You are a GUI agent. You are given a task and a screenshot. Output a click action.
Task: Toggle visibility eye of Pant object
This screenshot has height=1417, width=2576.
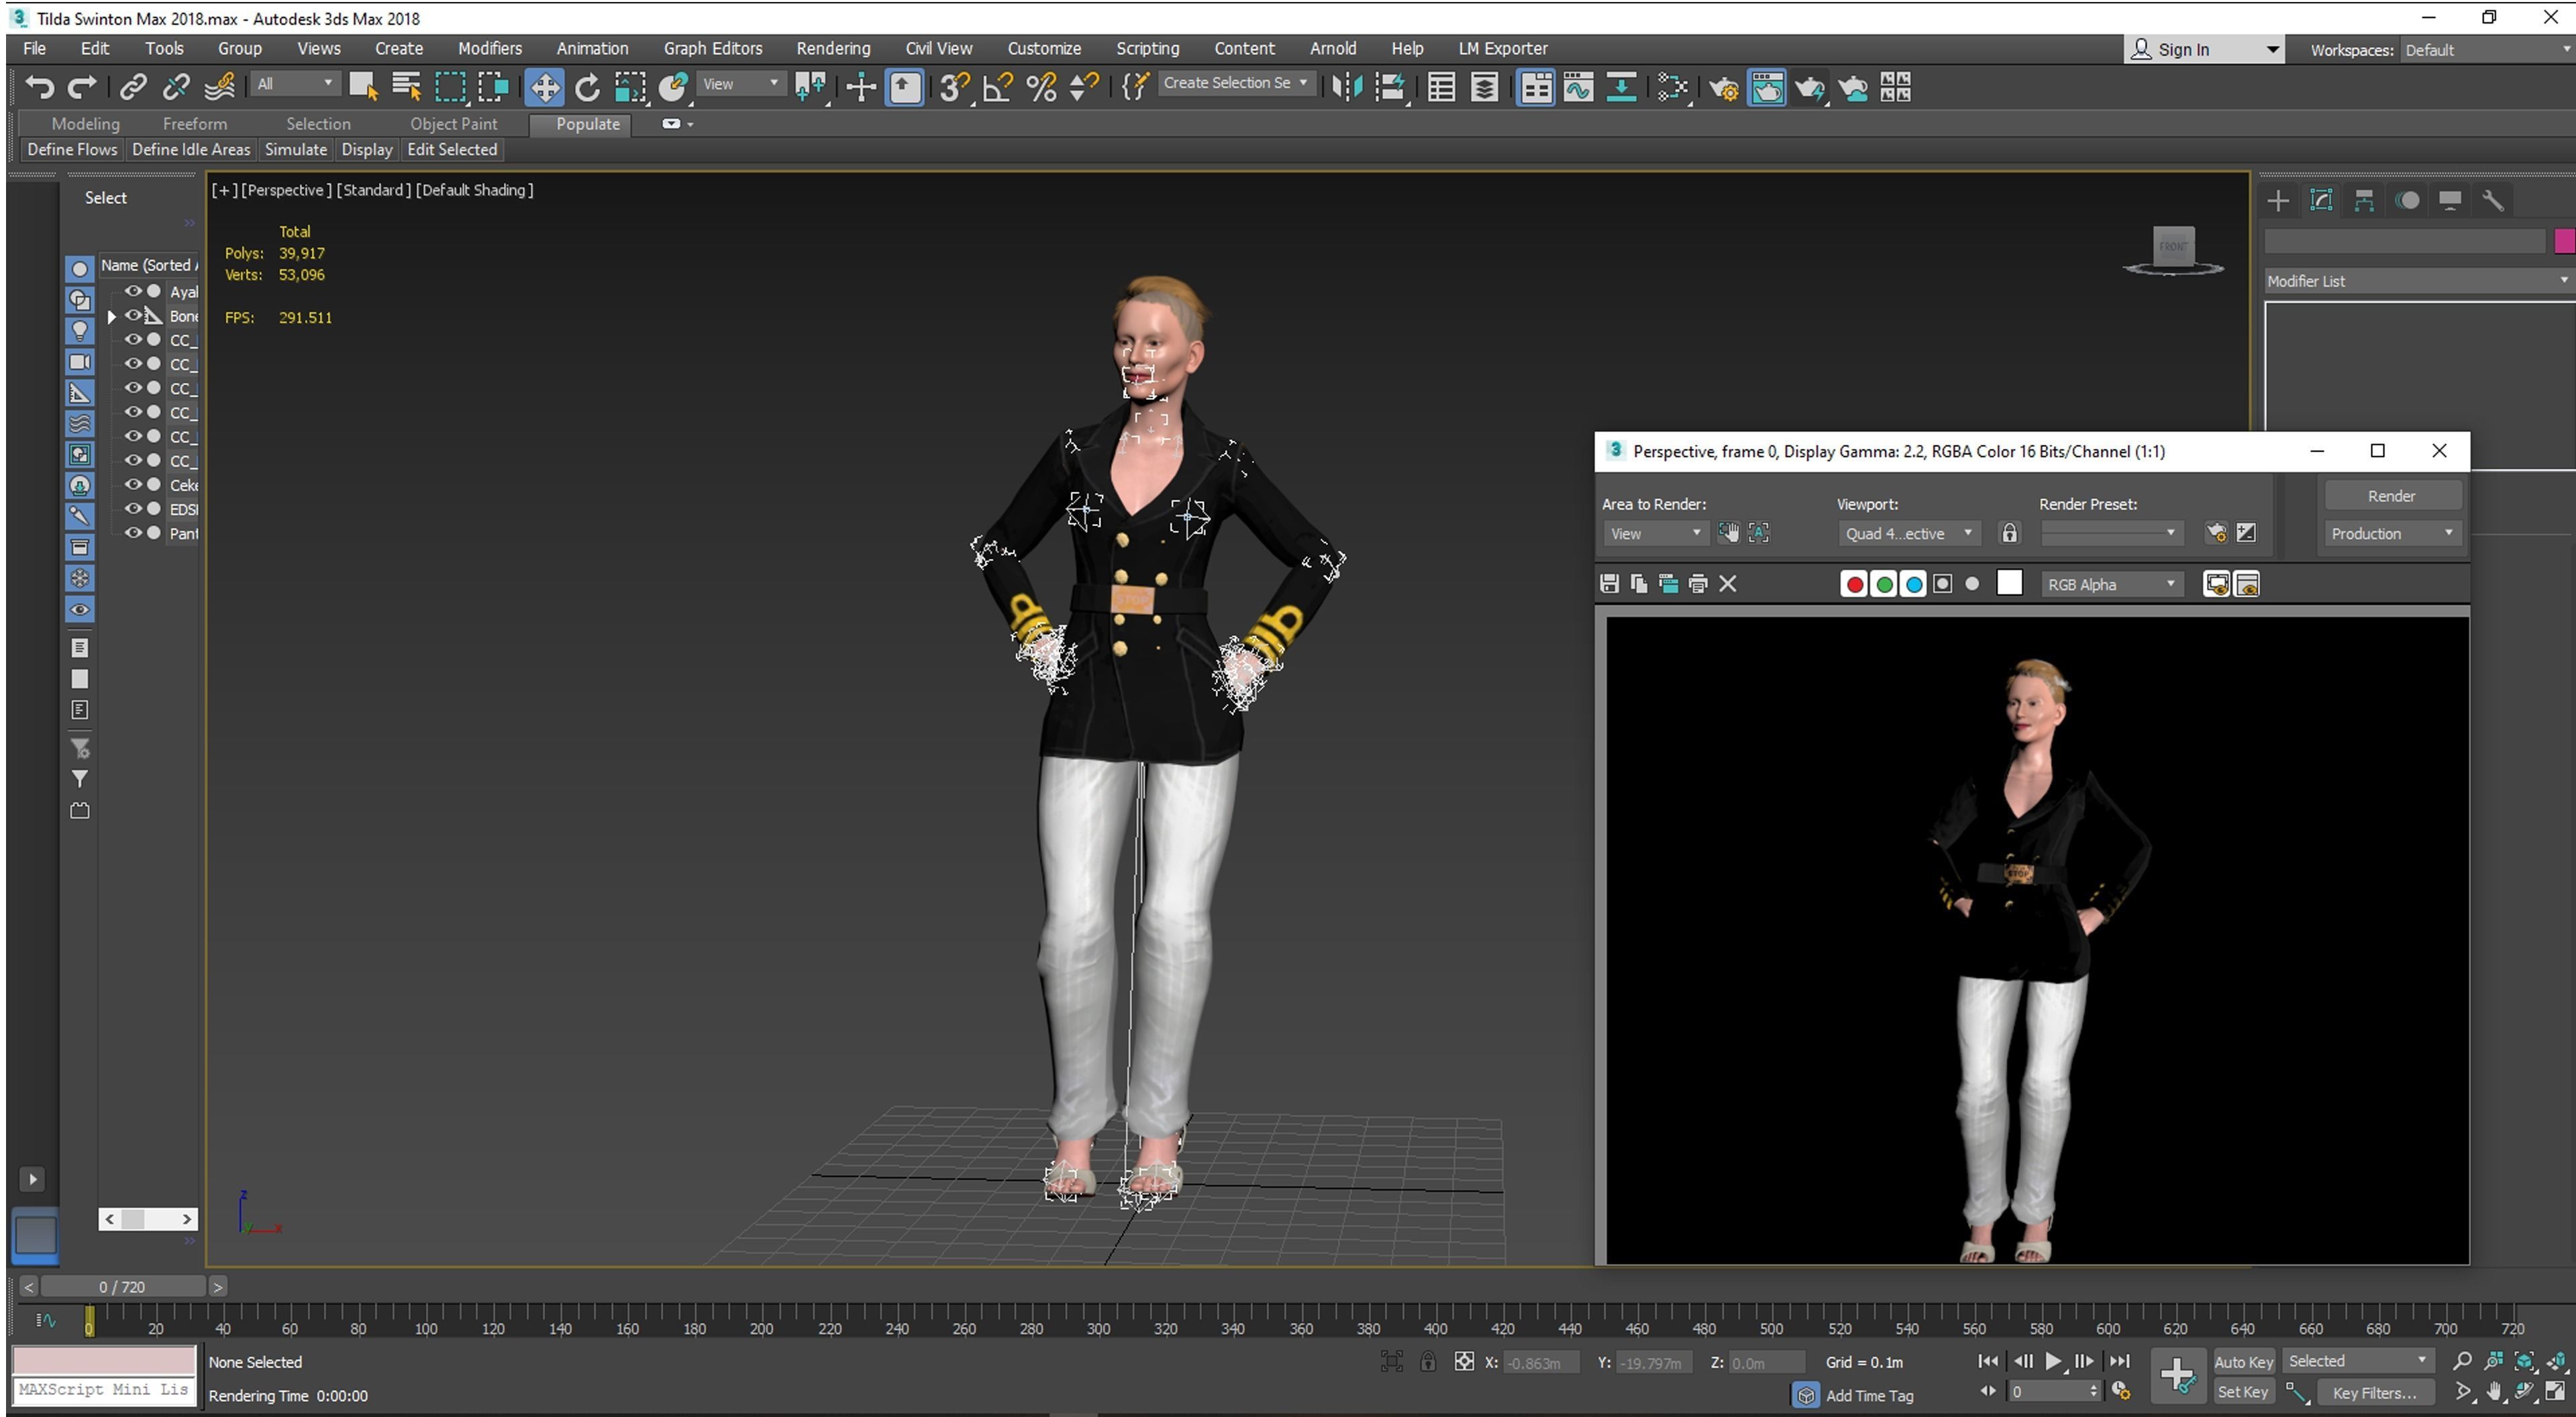132,533
